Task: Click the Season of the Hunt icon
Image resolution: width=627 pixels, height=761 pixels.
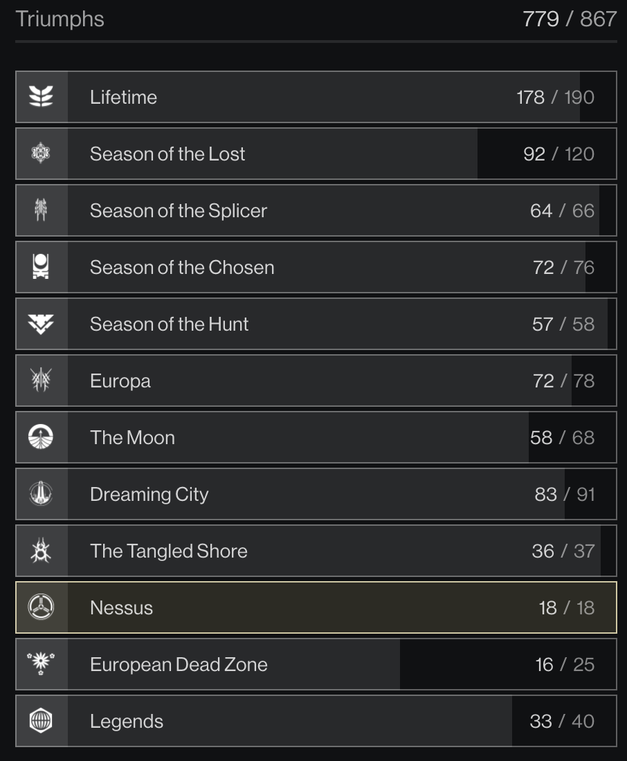Action: pyautogui.click(x=41, y=324)
